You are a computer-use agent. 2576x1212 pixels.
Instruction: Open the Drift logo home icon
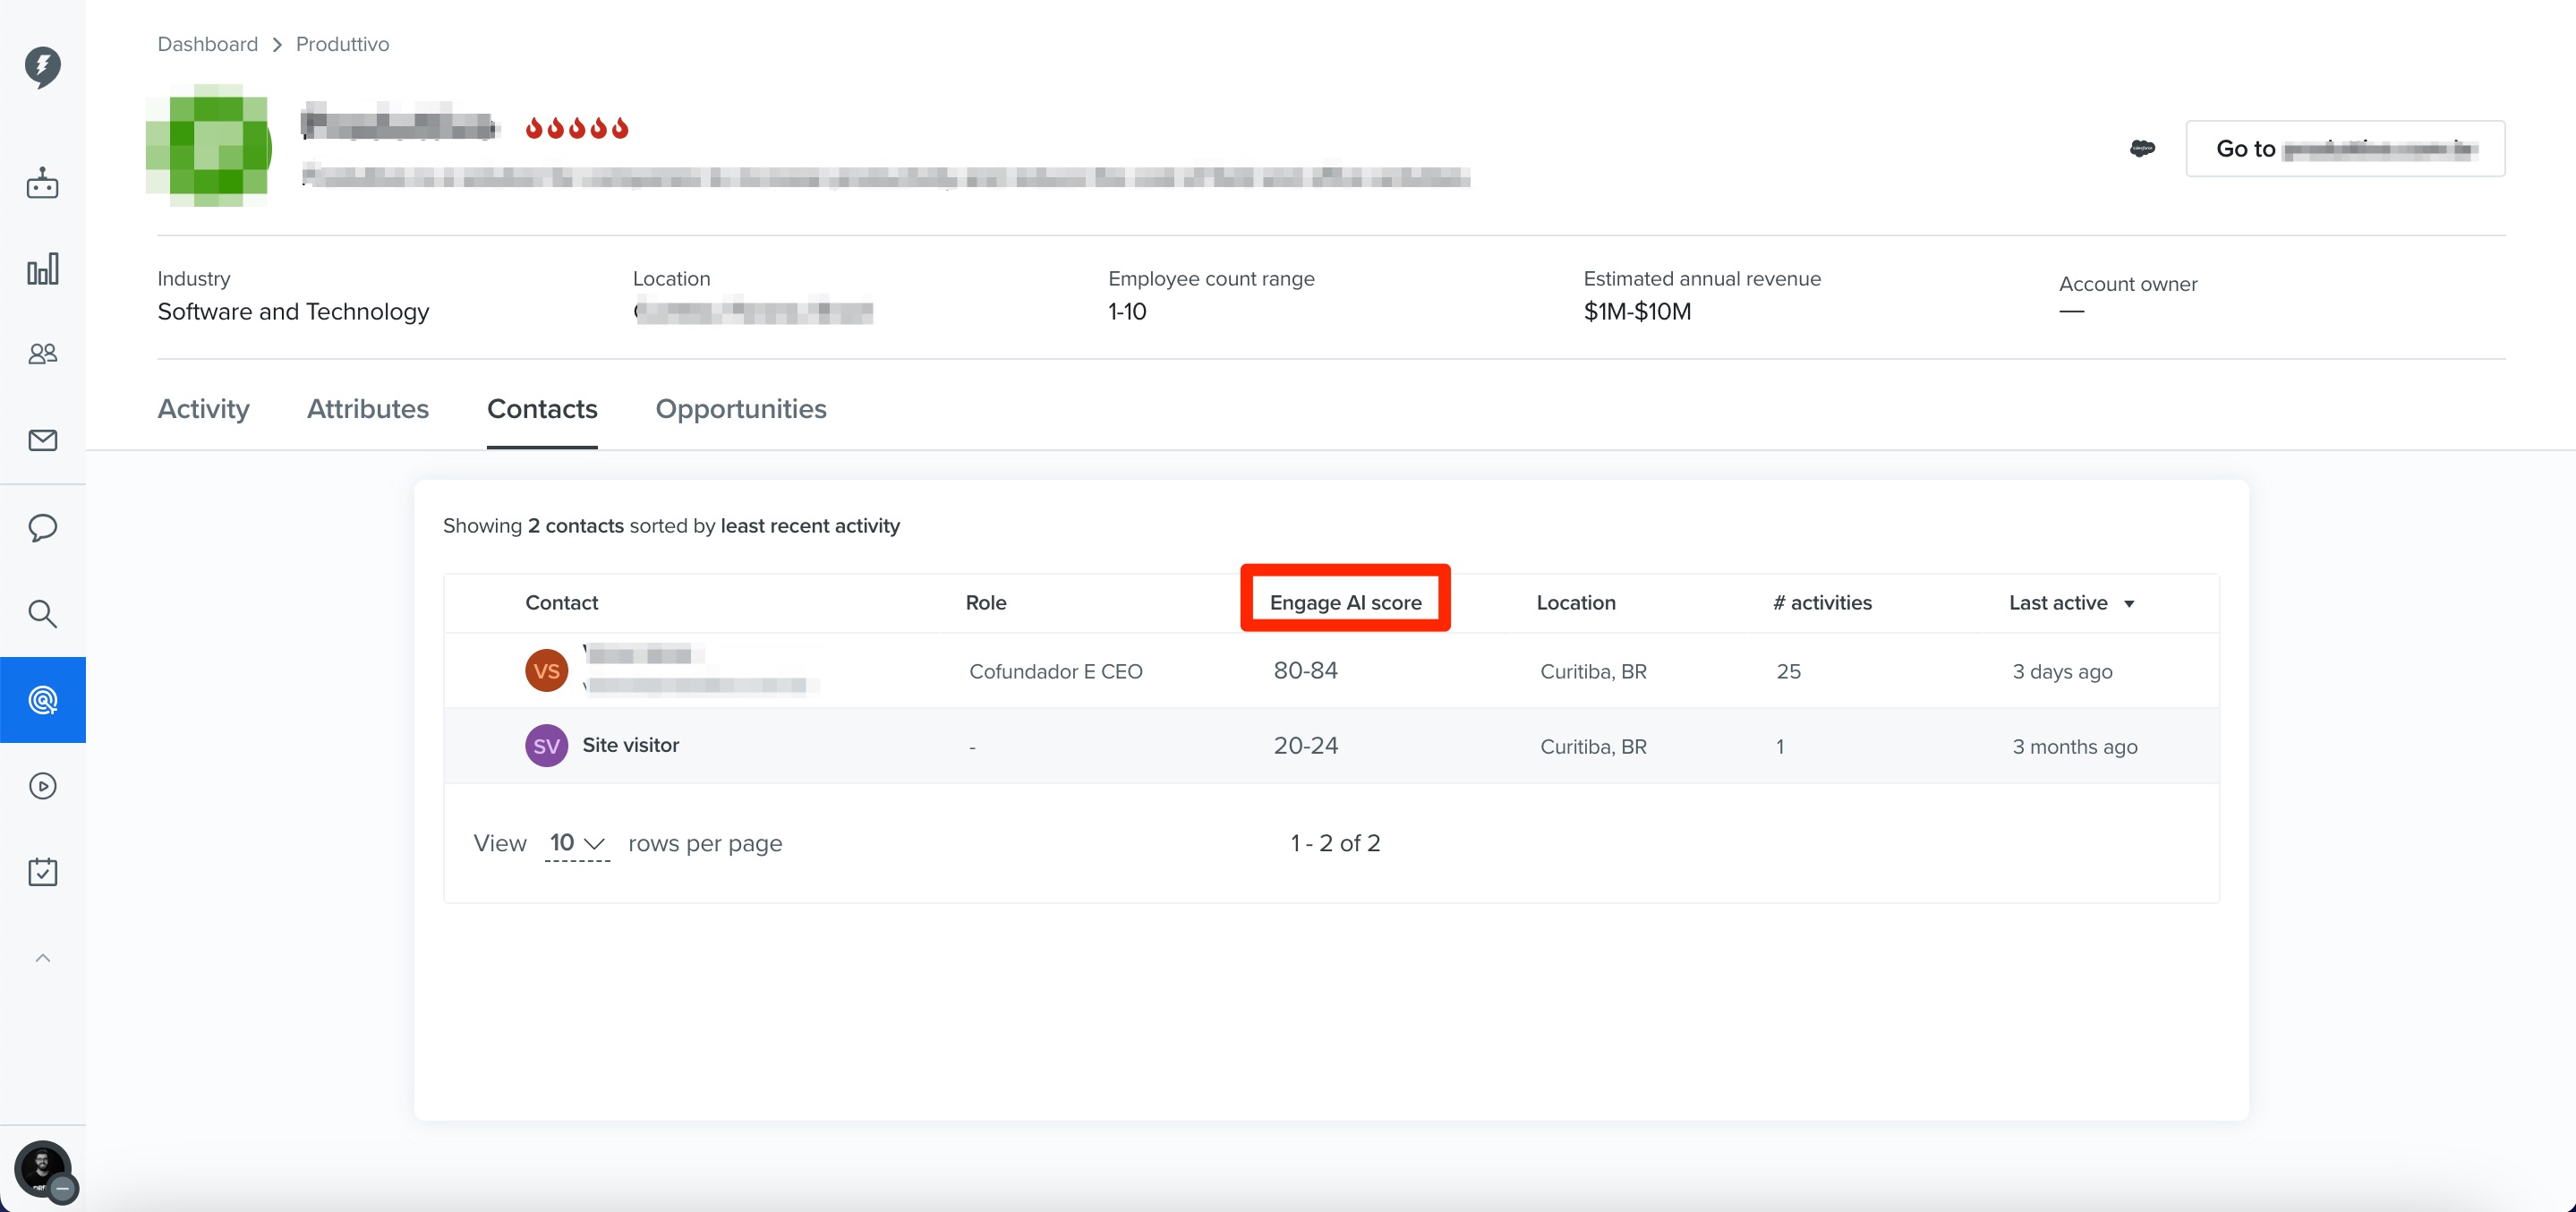42,67
